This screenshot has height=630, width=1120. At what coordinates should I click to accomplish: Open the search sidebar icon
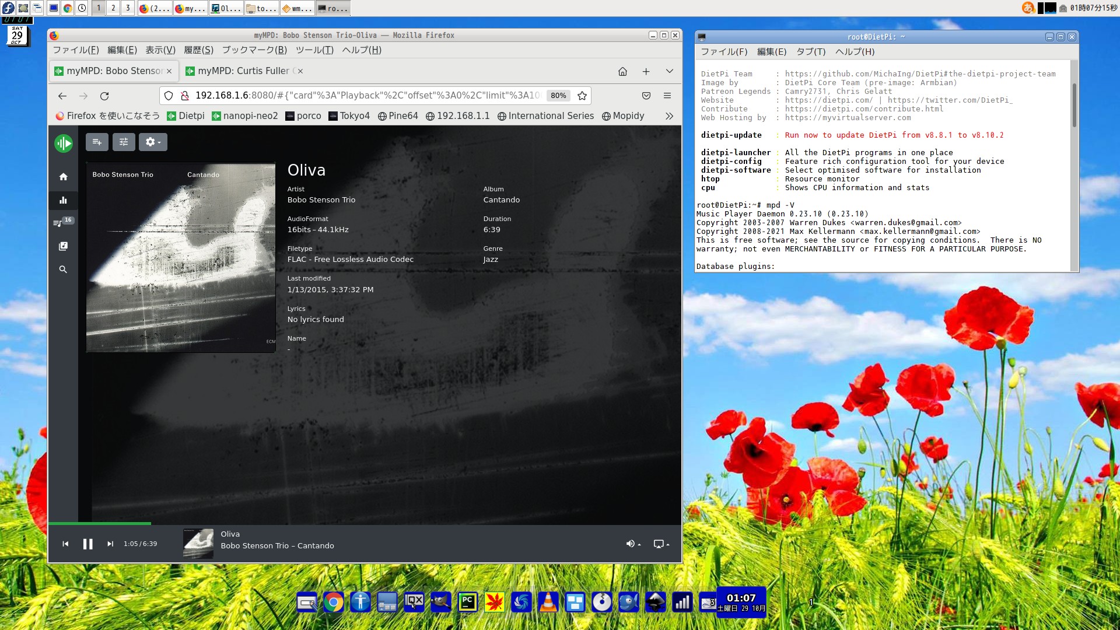point(63,269)
